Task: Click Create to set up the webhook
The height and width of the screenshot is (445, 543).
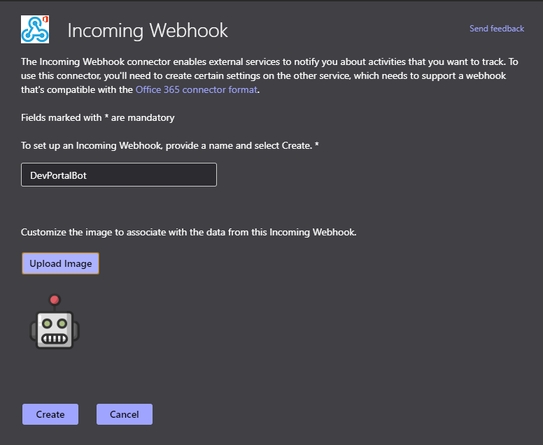Action: tap(50, 414)
